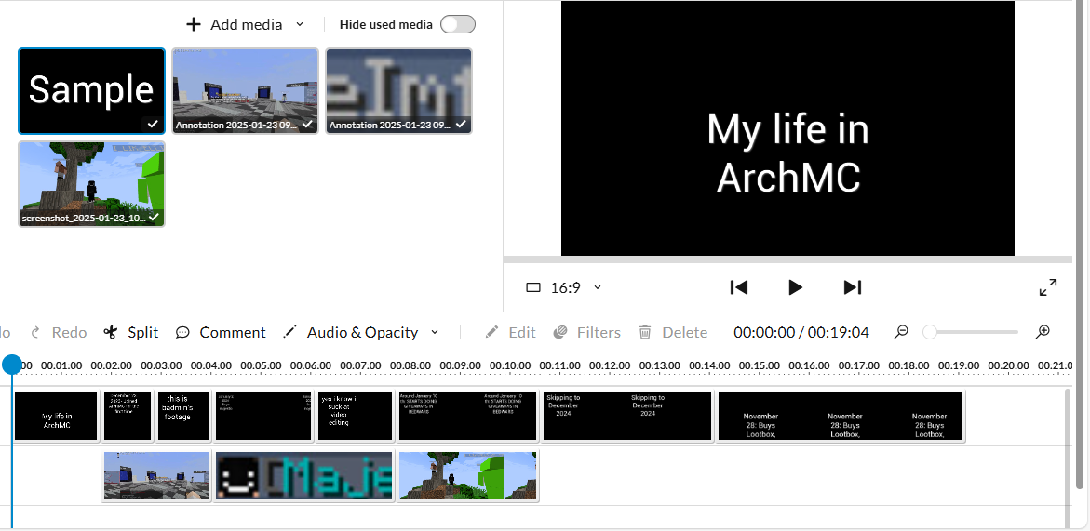This screenshot has height=531, width=1090.
Task: Add a Comment to the timeline
Action: 221,333
